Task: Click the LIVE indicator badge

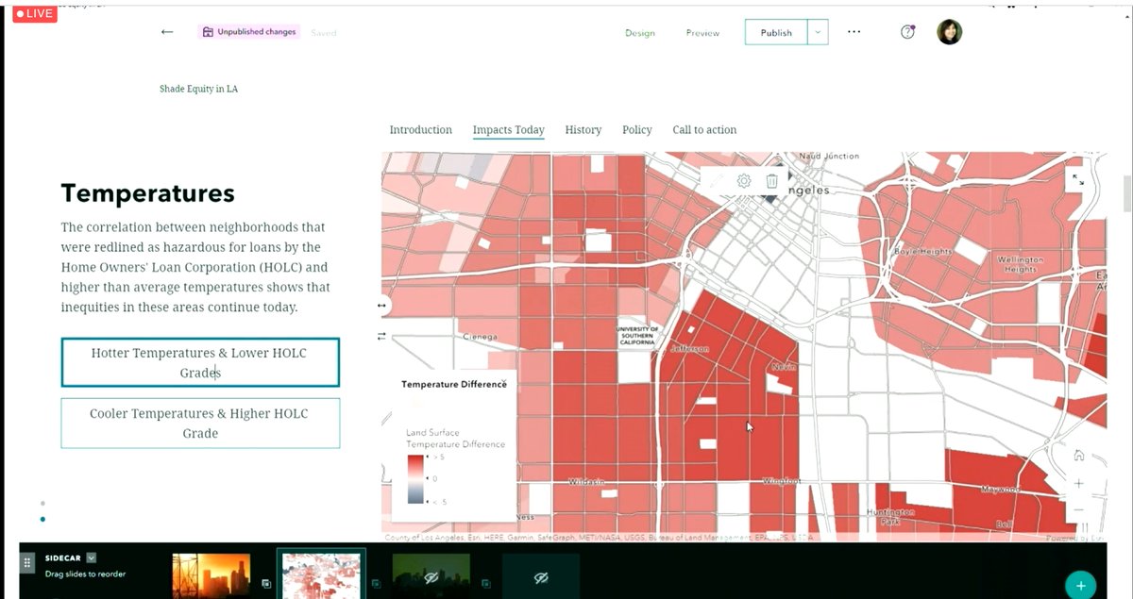Action: [x=35, y=13]
